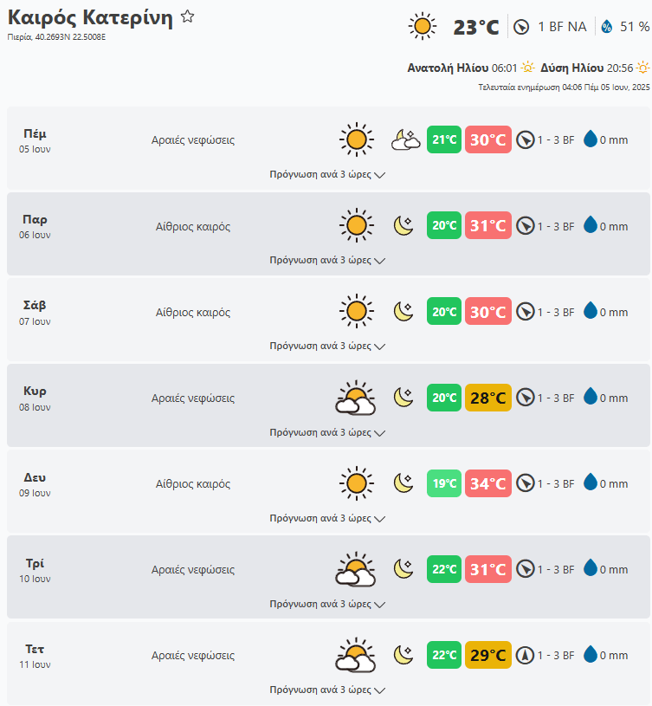
Task: Click the humidity droplet icon beside 51 %
Action: pos(607,27)
